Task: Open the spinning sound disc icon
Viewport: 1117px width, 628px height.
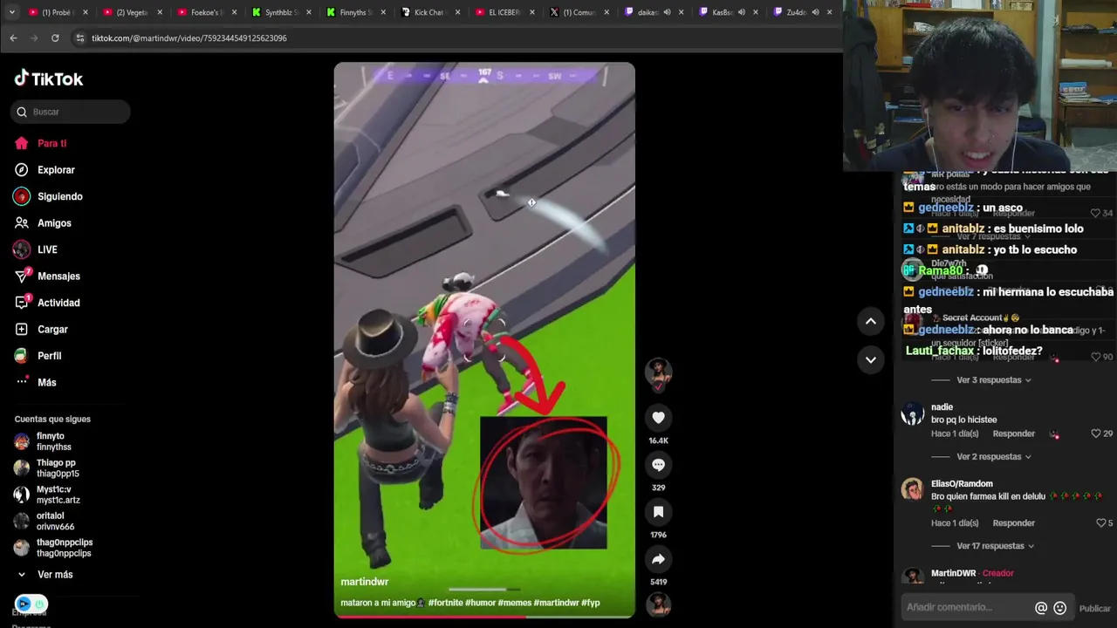Action: (x=658, y=604)
